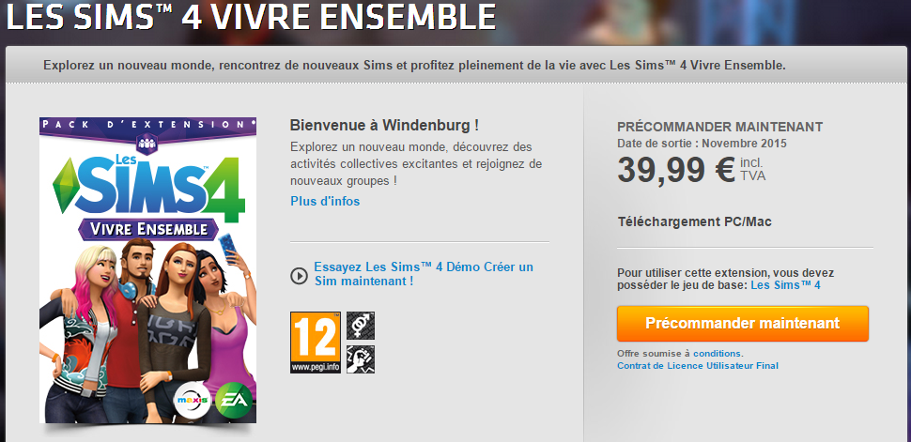This screenshot has width=911, height=442.
Task: Click the Bienvenue à Windenburg heading
Action: (x=385, y=125)
